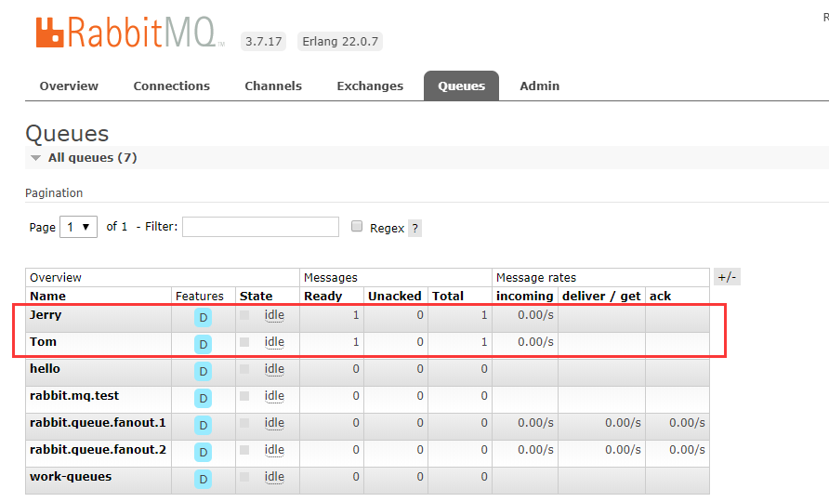Sort by the Name column header
Image resolution: width=829 pixels, height=502 pixels.
click(47, 297)
